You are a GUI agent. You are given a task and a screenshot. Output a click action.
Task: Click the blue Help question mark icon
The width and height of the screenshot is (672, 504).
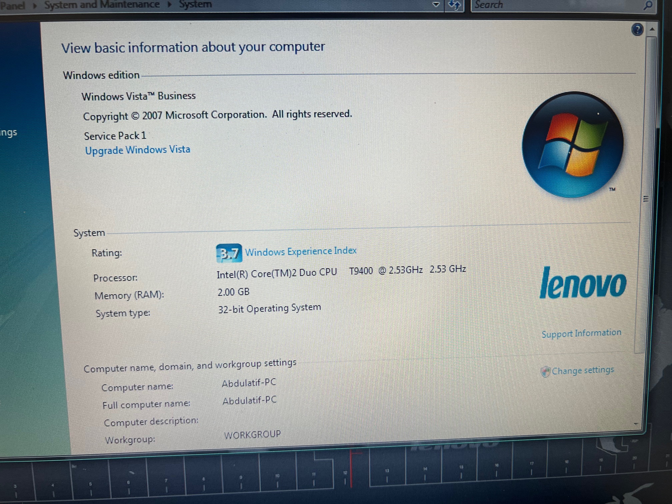(637, 30)
